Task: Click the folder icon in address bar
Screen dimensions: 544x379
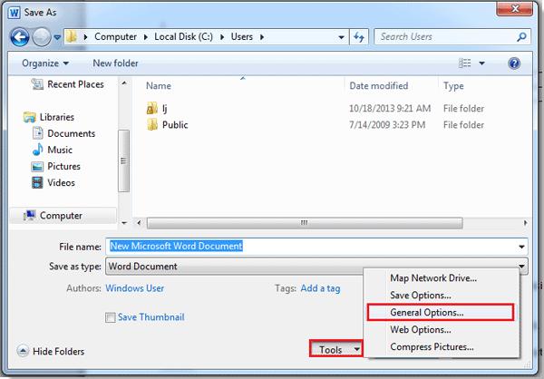Action: 72,36
